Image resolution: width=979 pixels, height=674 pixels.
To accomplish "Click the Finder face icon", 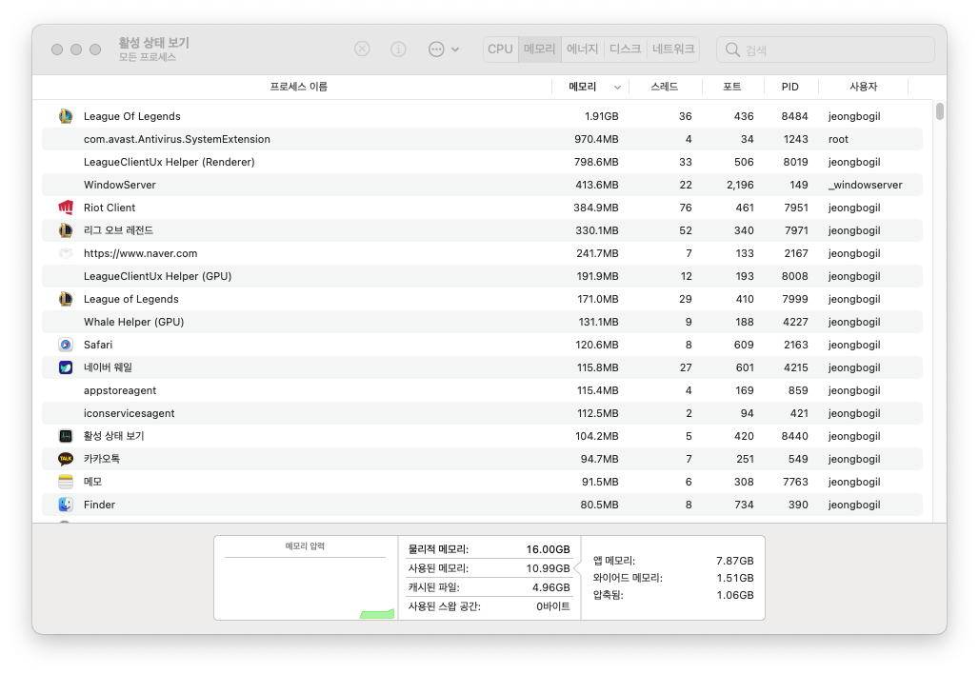I will [66, 505].
